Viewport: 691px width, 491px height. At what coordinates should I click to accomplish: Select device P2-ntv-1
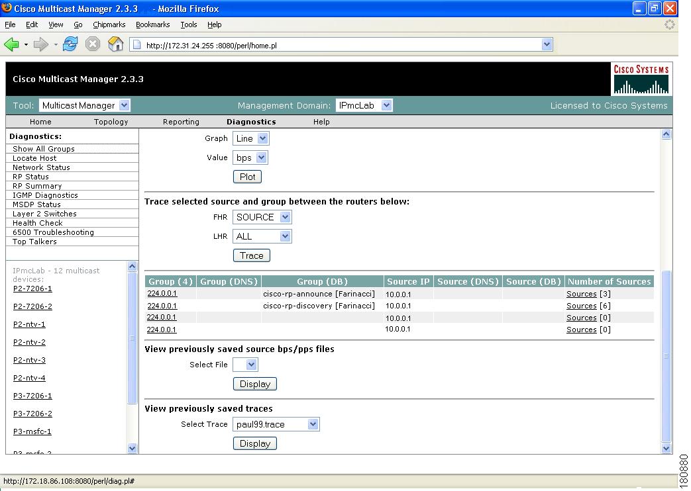coord(29,324)
